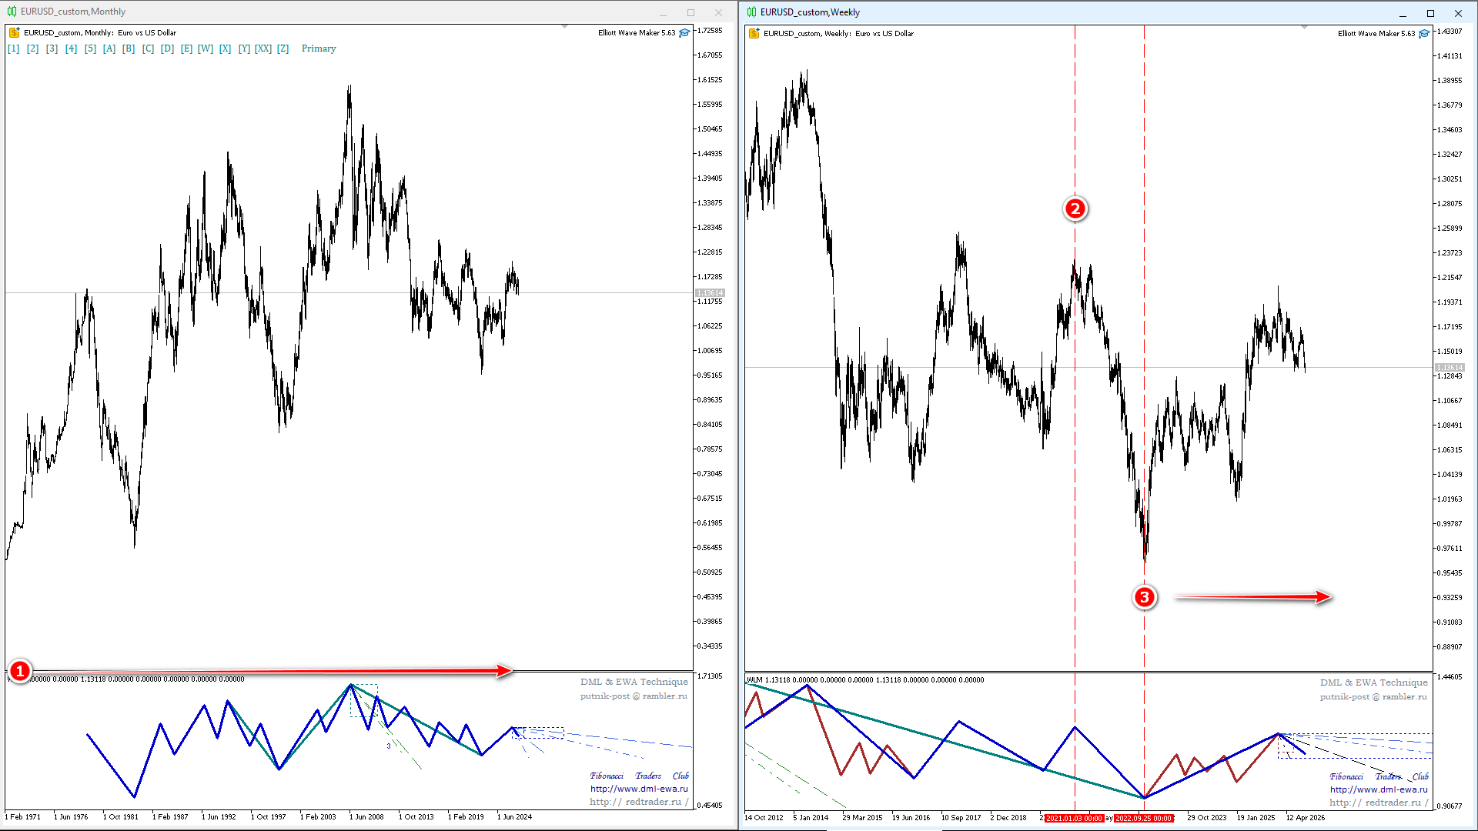Select red marker number 1 on Monthly chart
This screenshot has width=1478, height=831.
point(20,671)
